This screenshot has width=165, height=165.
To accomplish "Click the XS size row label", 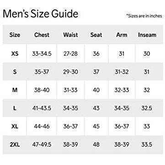I will (x=15, y=53).
